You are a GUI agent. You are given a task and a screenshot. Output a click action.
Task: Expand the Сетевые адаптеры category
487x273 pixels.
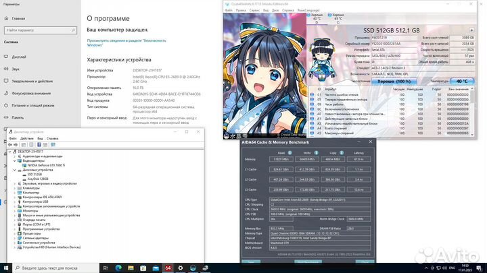tap(15, 238)
